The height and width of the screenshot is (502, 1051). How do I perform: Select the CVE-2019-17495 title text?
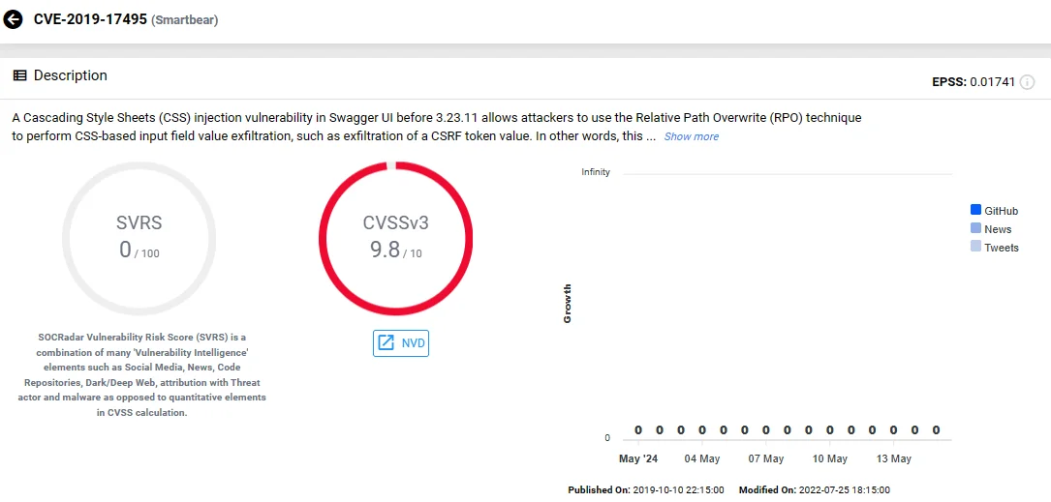(90, 19)
